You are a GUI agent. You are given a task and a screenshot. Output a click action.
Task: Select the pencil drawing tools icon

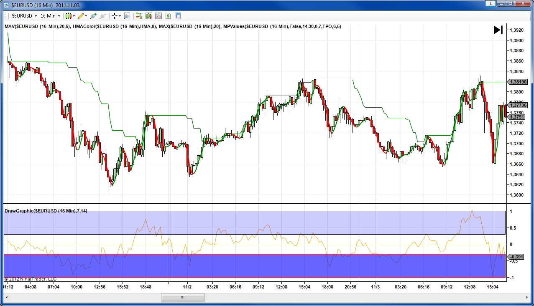tap(82, 16)
